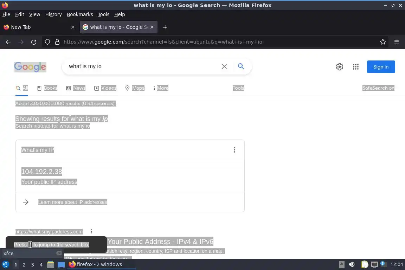
Task: Open the Help menu
Action: point(120,14)
